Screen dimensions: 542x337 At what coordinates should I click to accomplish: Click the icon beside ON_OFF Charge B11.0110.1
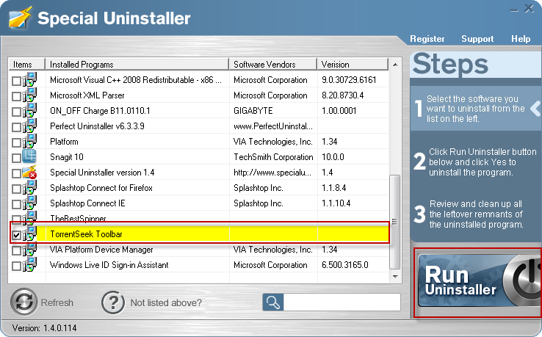pyautogui.click(x=29, y=111)
